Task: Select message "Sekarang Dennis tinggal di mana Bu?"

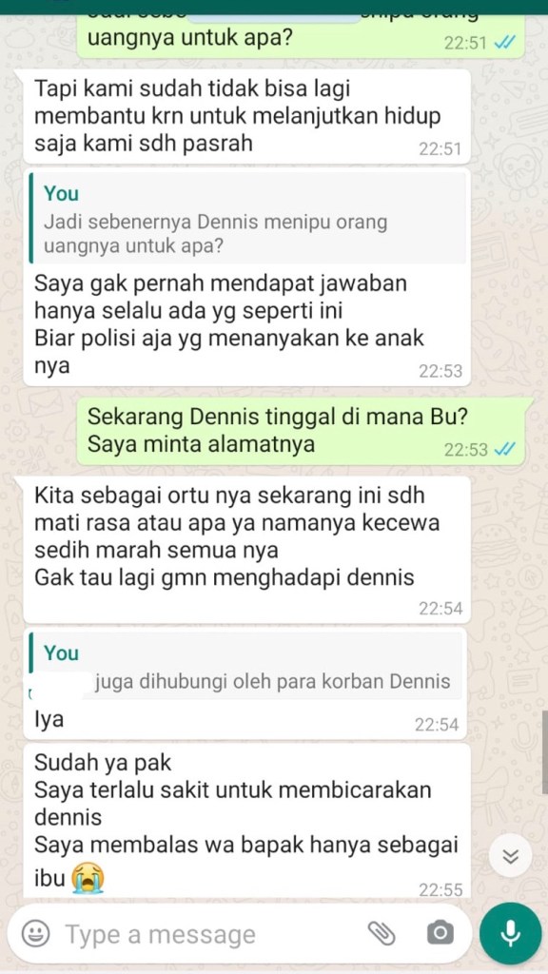Action: point(301,431)
